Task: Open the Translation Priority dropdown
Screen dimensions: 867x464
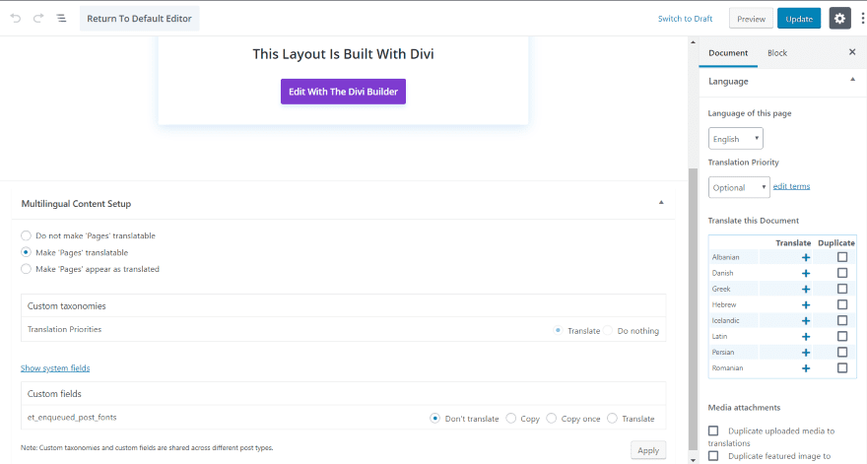Action: point(739,187)
